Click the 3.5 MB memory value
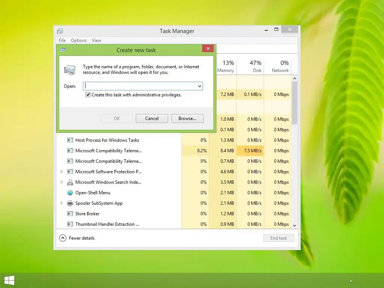This screenshot has width=384, height=288. click(x=227, y=182)
